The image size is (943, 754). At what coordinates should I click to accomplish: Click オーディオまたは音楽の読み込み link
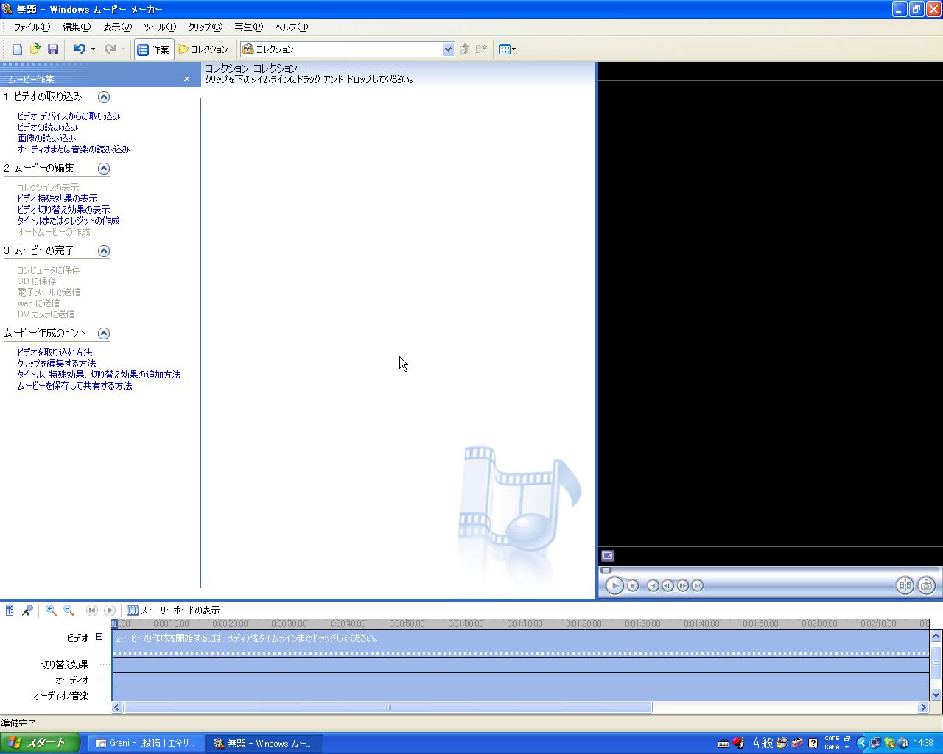pos(73,149)
